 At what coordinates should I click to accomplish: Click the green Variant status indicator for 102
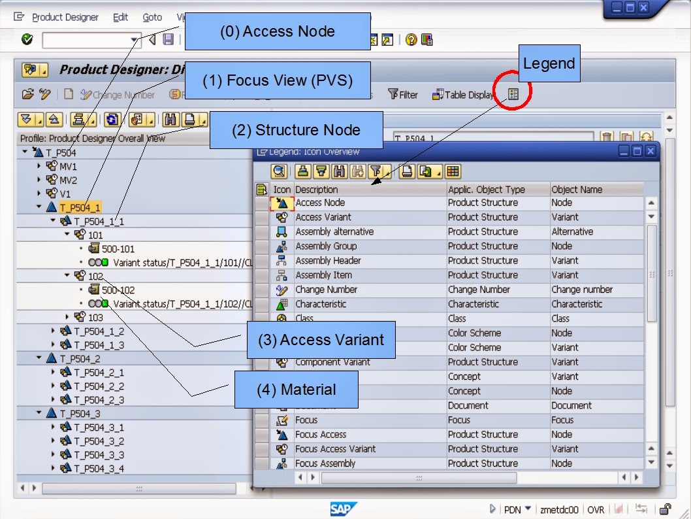pos(104,303)
